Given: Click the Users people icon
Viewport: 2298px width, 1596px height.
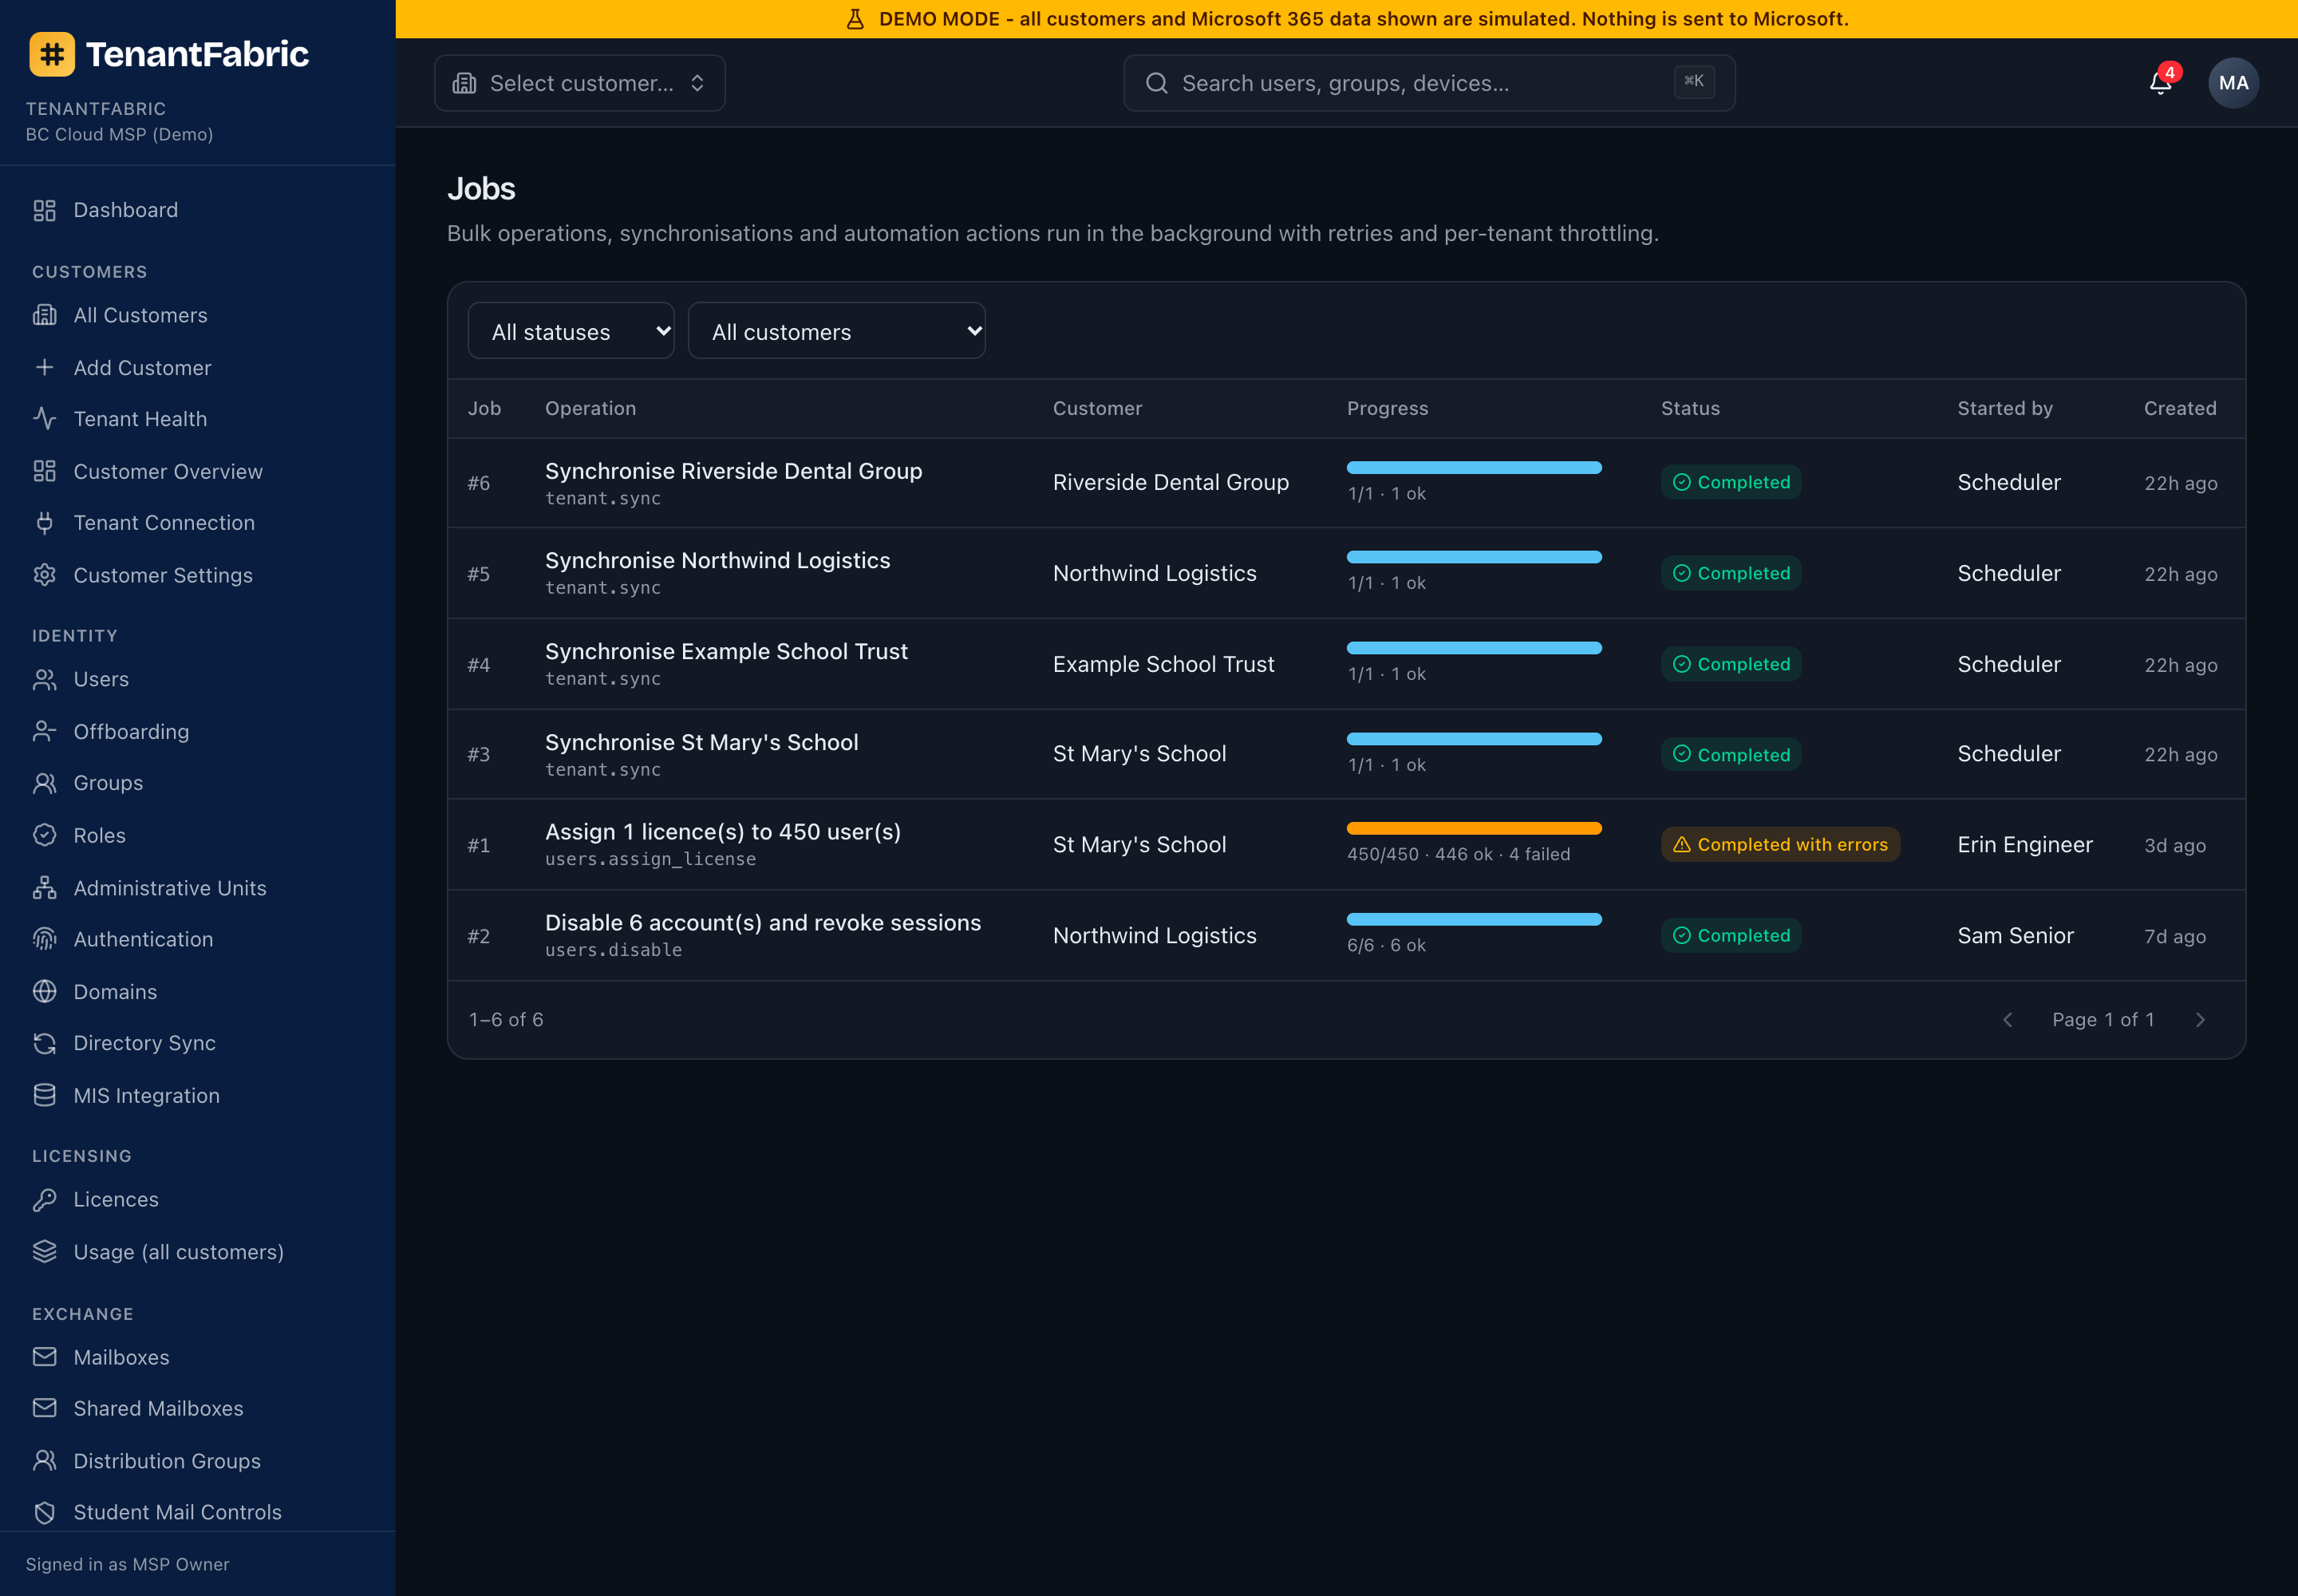Looking at the screenshot, I should 44,679.
